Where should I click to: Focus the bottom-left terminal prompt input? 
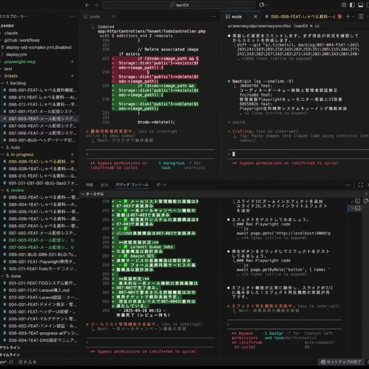(x=150, y=342)
